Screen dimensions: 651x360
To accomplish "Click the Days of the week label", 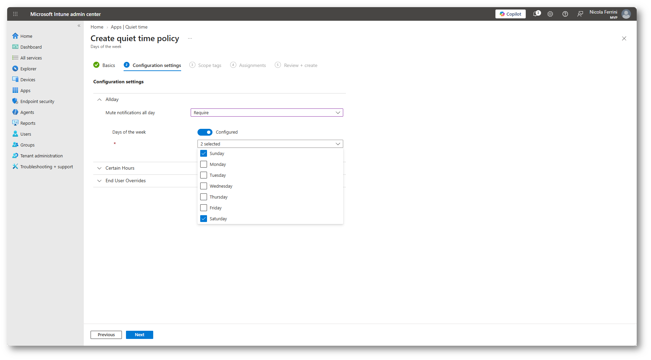I will coord(129,132).
